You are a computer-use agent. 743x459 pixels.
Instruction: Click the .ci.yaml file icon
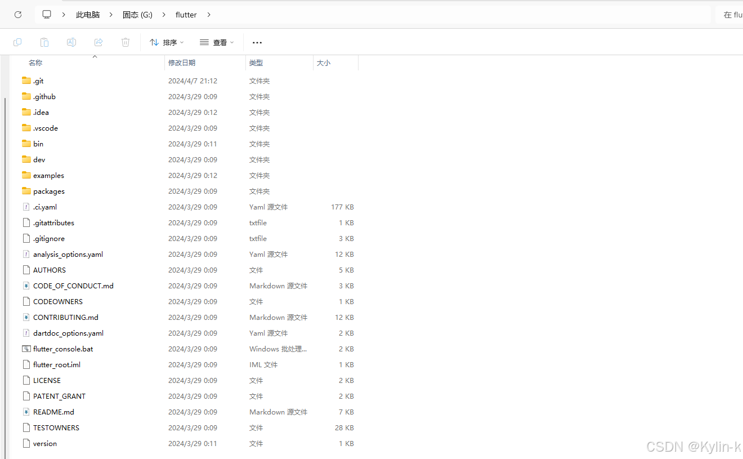pos(26,207)
